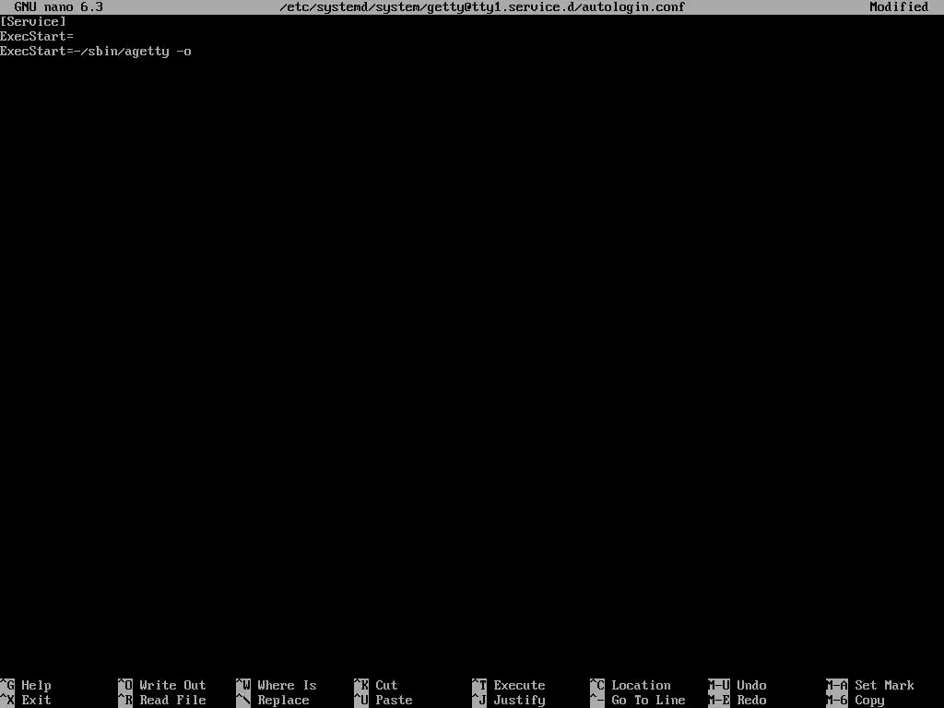
Task: Click the empty ExecStart= line
Action: [37, 37]
